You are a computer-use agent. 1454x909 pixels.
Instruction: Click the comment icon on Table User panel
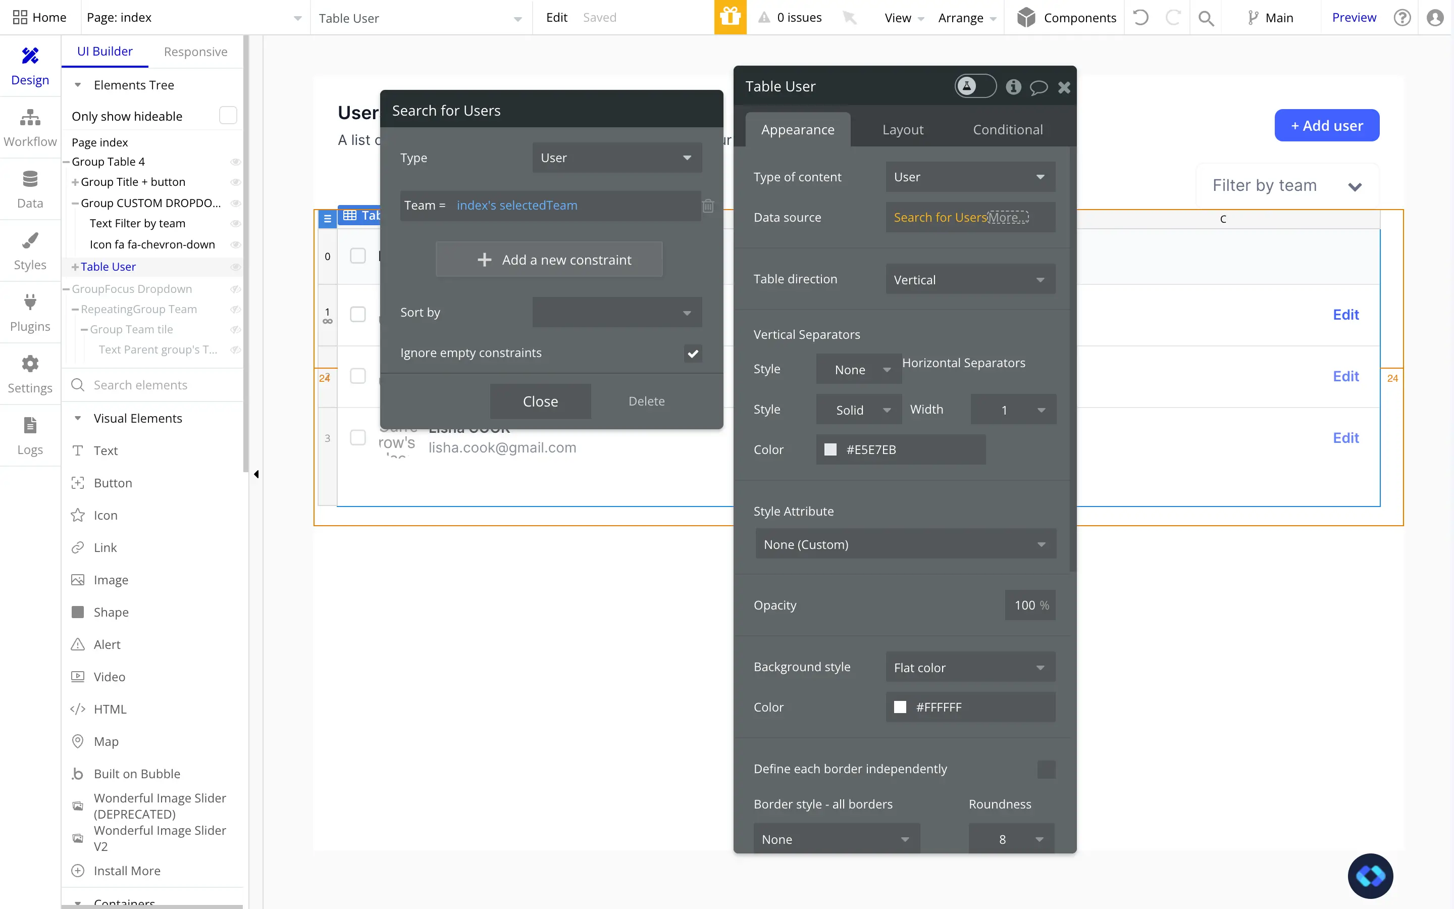1038,87
